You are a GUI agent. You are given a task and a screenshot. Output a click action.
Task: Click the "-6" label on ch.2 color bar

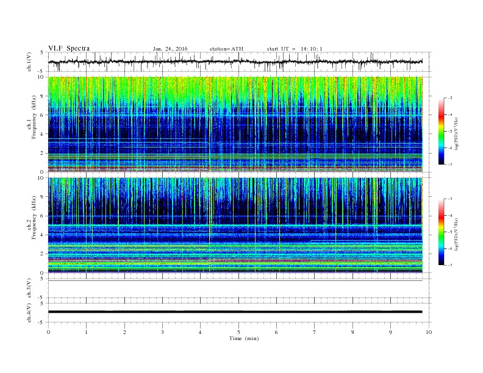(450, 249)
